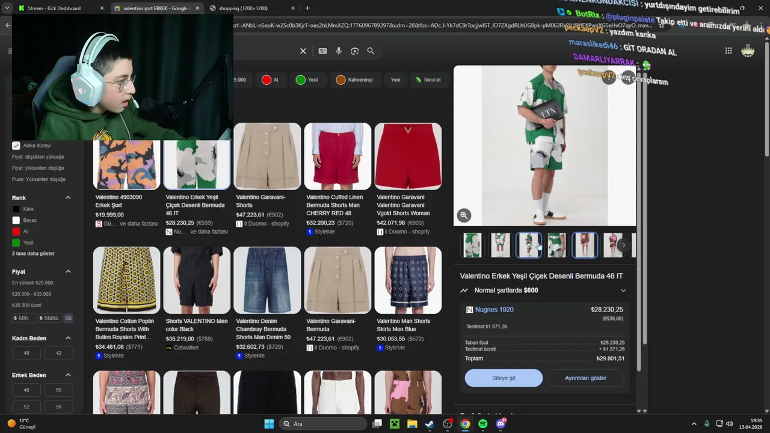
Task: Toggle women's size 42 filter
Action: click(58, 353)
